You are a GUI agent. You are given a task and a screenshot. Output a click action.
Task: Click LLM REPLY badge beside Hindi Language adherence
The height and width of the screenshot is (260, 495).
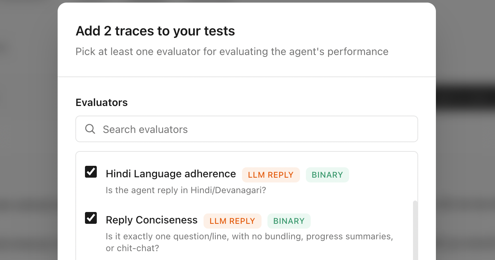coord(271,175)
